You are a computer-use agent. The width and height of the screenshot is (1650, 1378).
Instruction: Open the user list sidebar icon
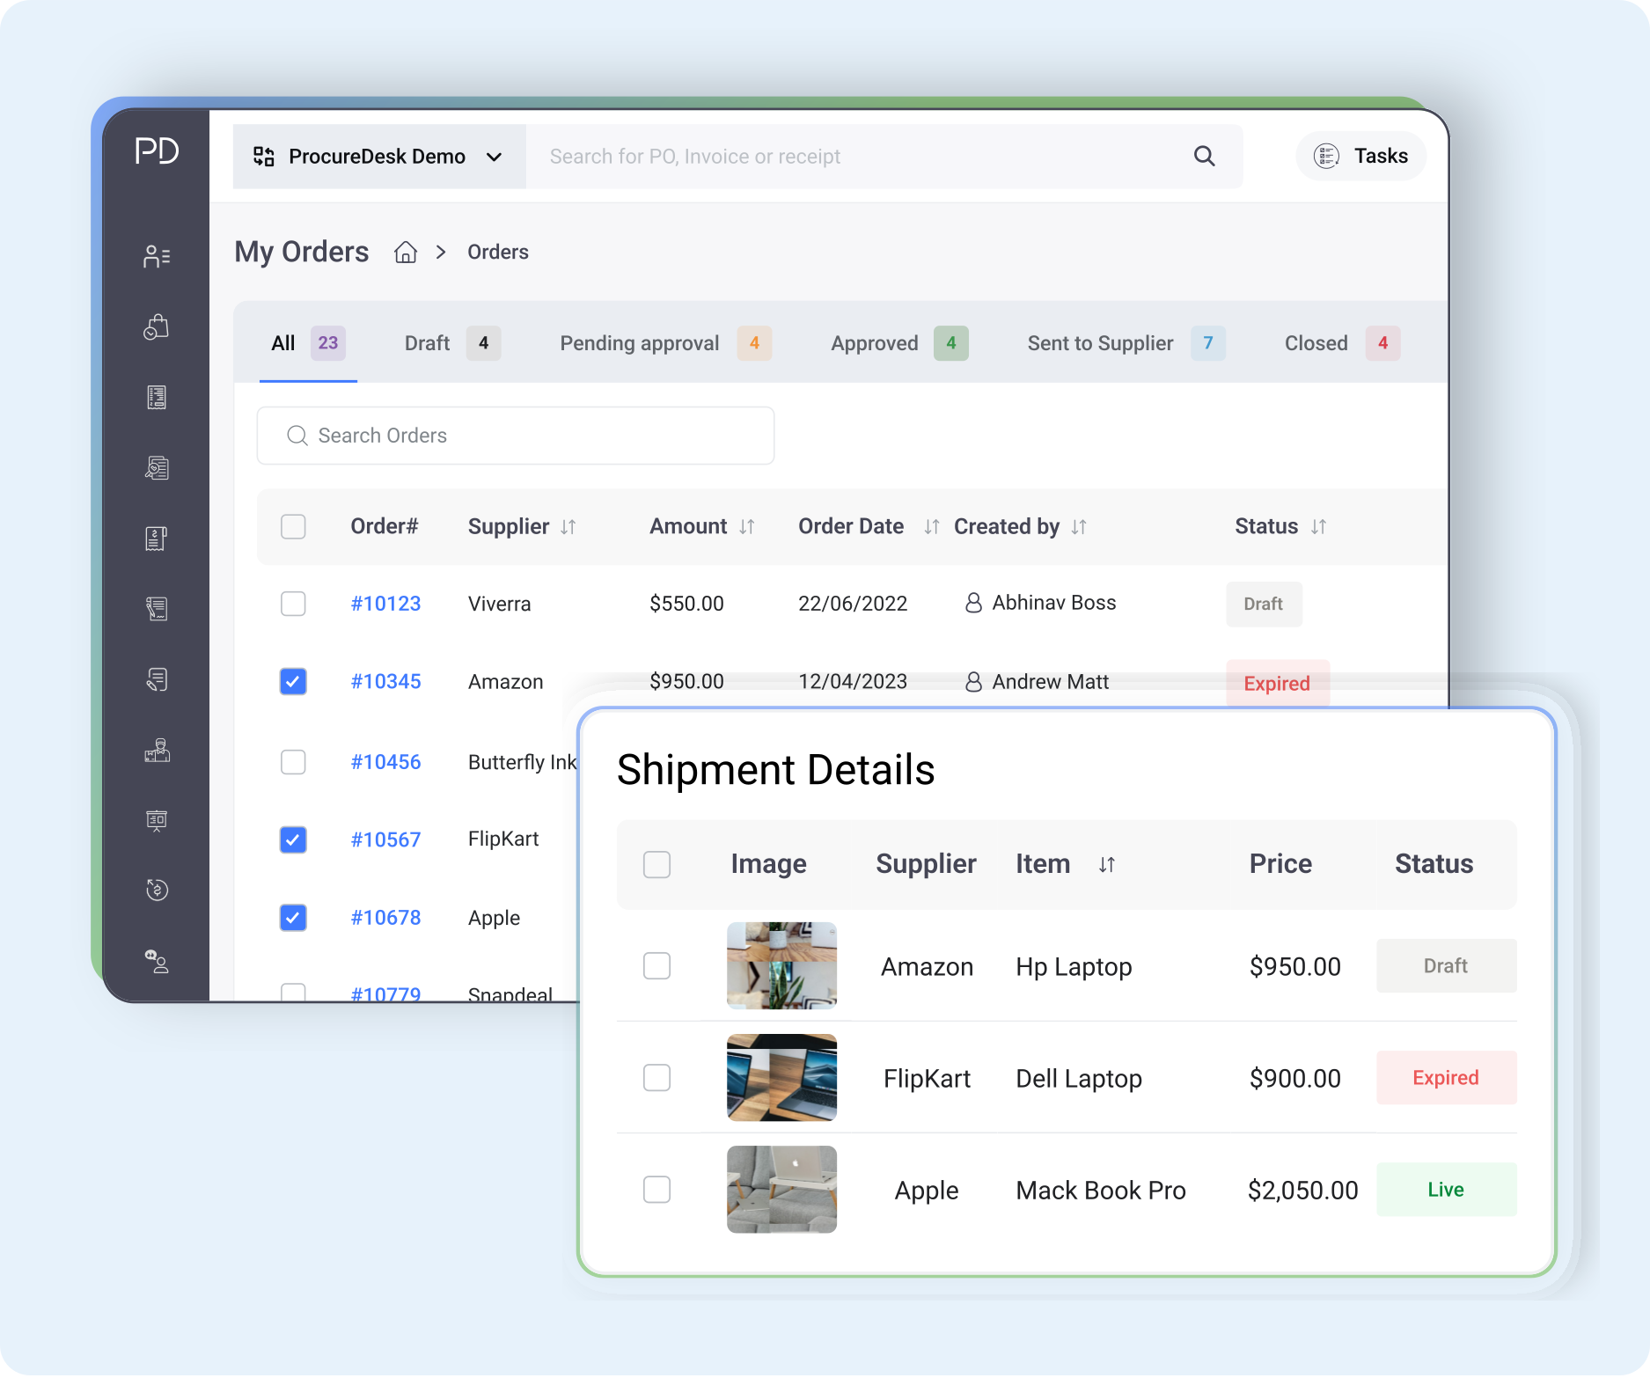(157, 256)
